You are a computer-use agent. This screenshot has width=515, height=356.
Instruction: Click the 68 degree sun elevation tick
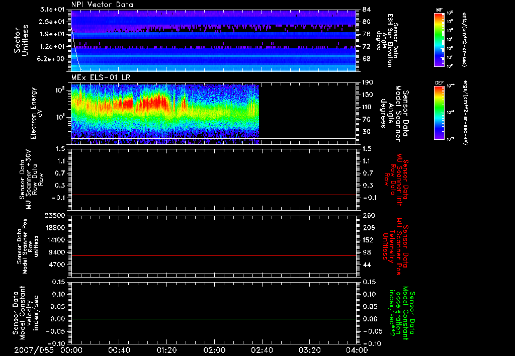[x=366, y=59]
